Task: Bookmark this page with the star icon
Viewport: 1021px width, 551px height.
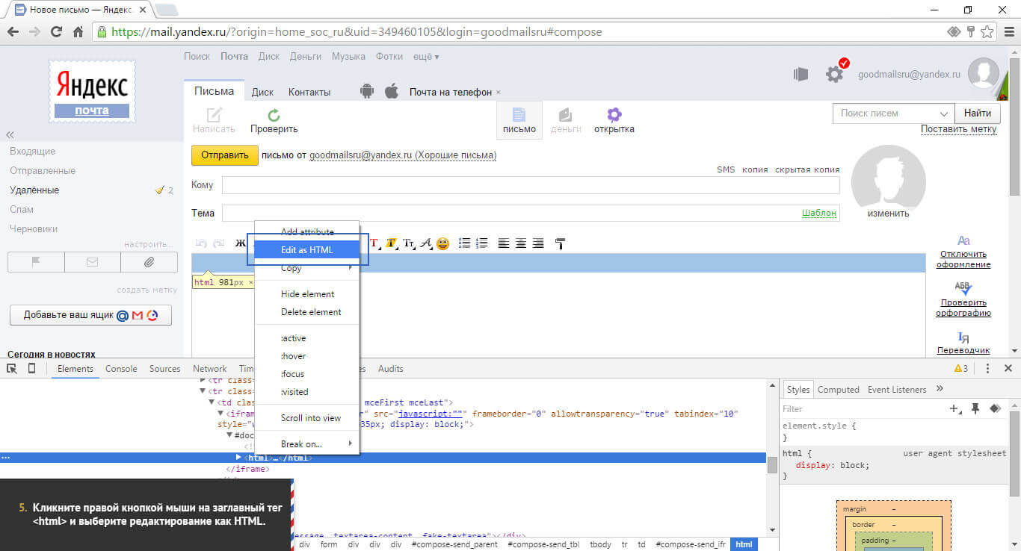Action: tap(987, 32)
